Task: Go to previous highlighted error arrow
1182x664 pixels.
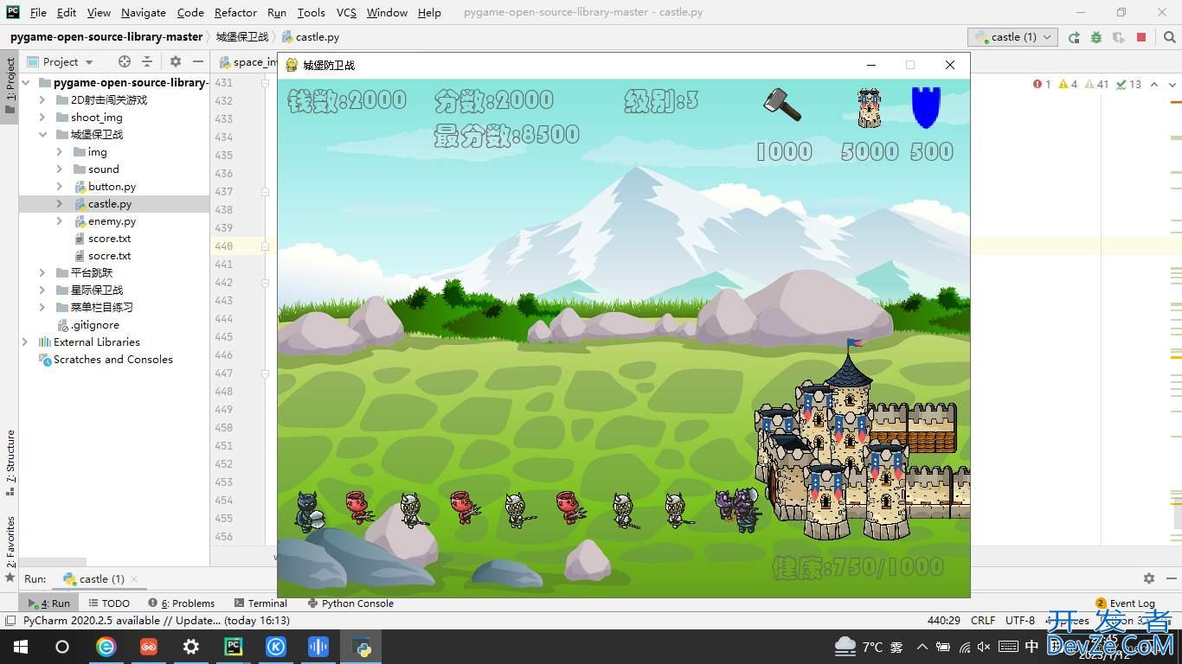Action: point(1153,84)
